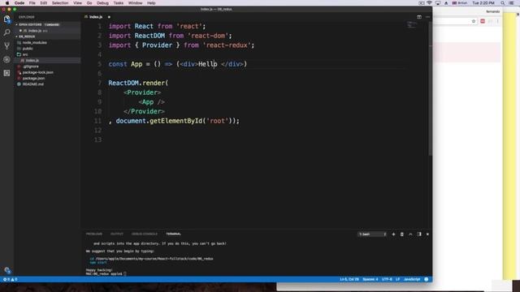Click the feedback smiley in the status bar

(x=427, y=279)
